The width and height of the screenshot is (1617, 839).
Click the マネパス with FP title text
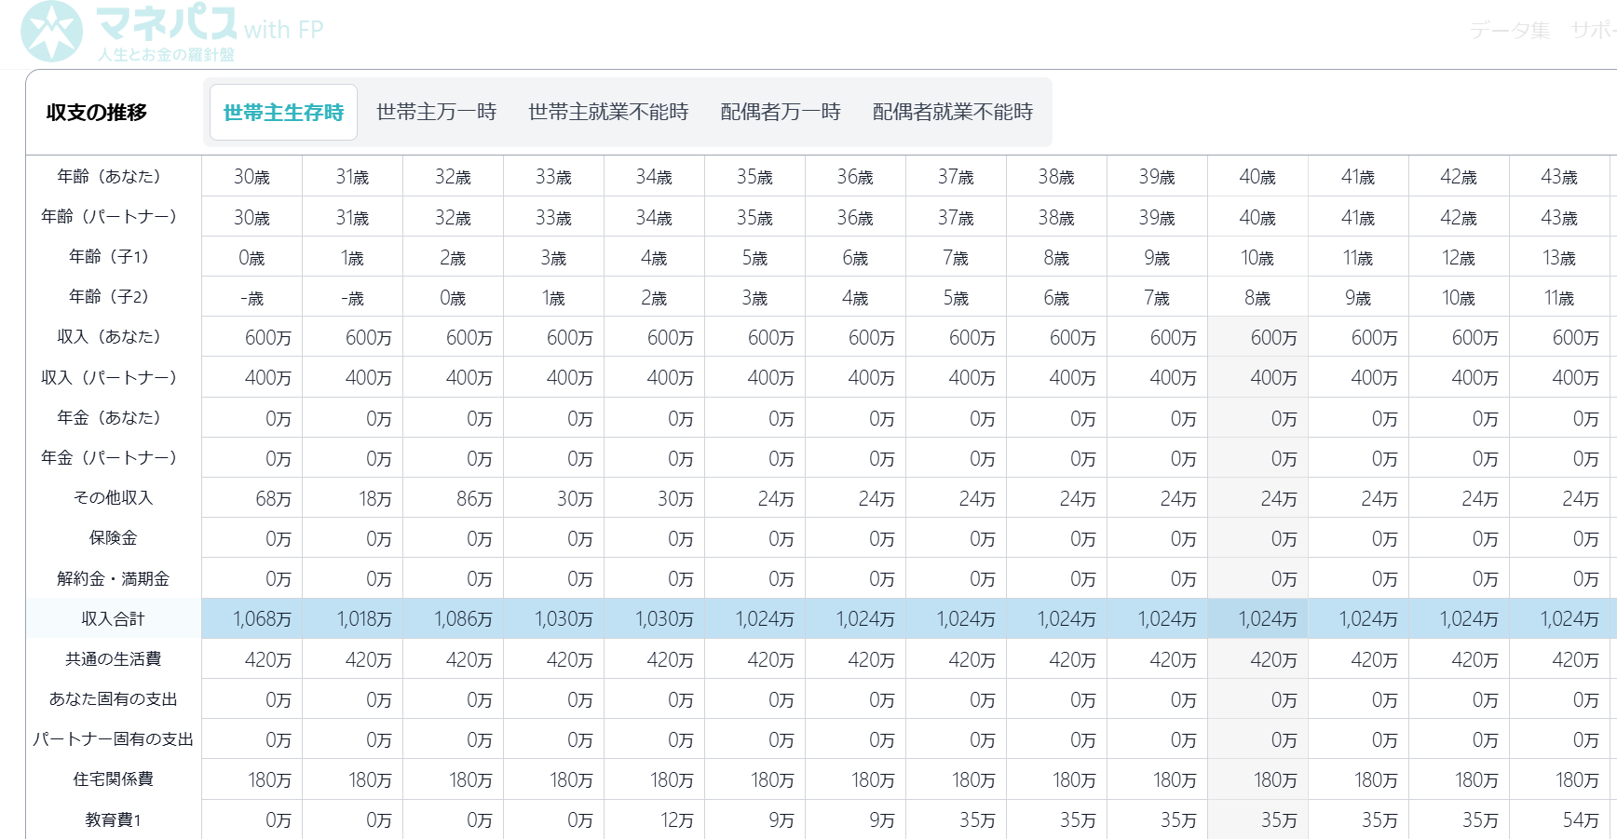pyautogui.click(x=210, y=25)
